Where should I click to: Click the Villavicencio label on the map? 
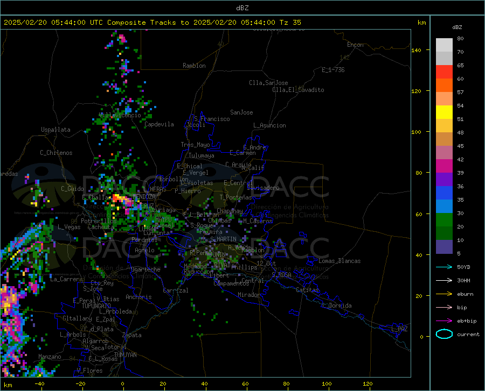click(x=120, y=115)
